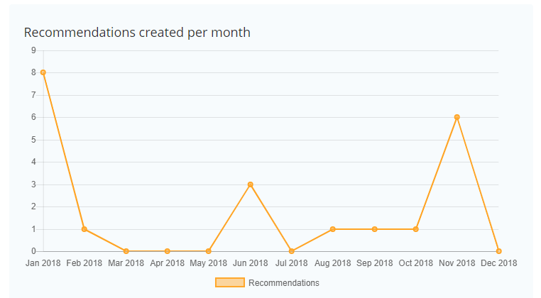Click the y-axis label 5
The image size is (541, 298).
33,140
